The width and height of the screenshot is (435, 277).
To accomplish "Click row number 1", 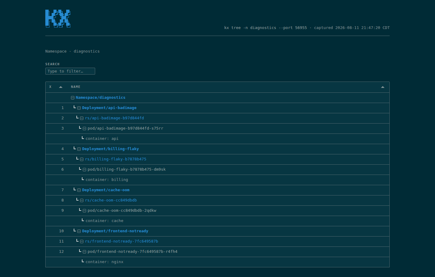I will pyautogui.click(x=63, y=108).
